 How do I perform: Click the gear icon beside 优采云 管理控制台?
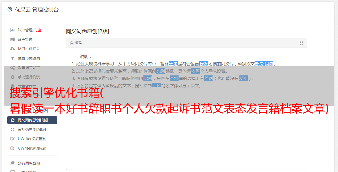(x=10, y=9)
